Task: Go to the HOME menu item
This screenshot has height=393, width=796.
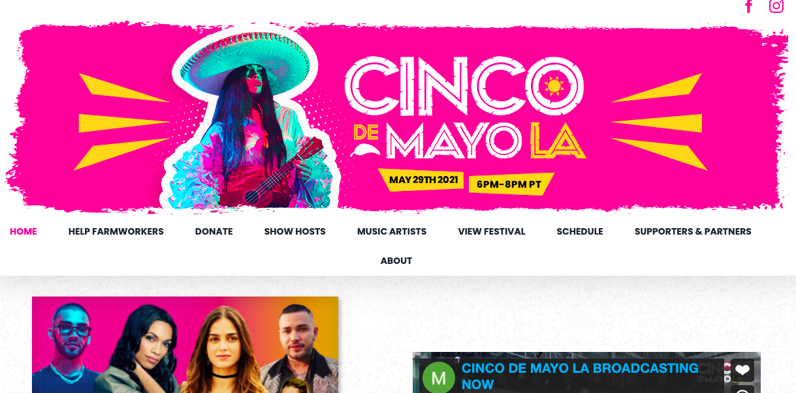Action: (x=24, y=231)
